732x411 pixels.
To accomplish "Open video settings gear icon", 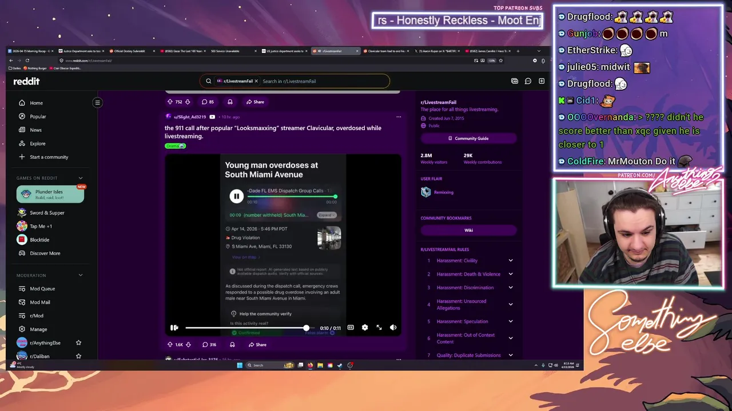I will coord(365,328).
